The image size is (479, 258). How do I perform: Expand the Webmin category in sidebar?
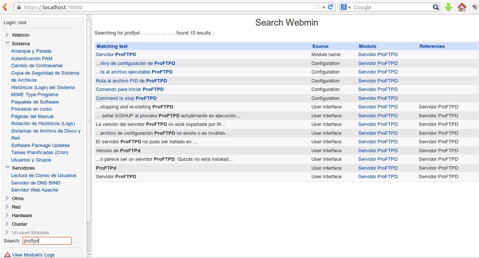point(7,35)
